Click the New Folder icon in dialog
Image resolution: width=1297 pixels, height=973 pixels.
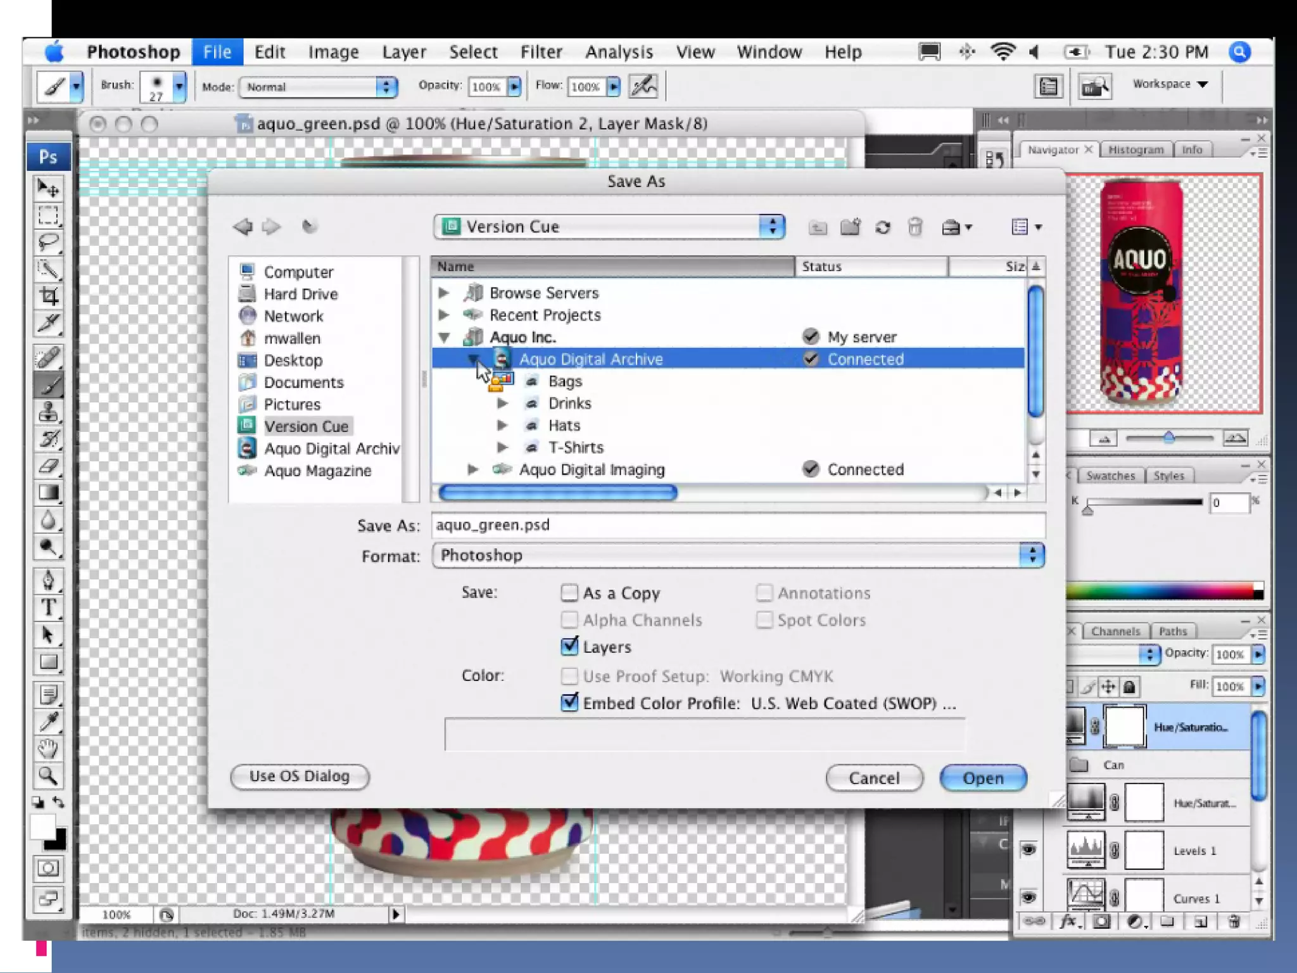[x=850, y=227]
